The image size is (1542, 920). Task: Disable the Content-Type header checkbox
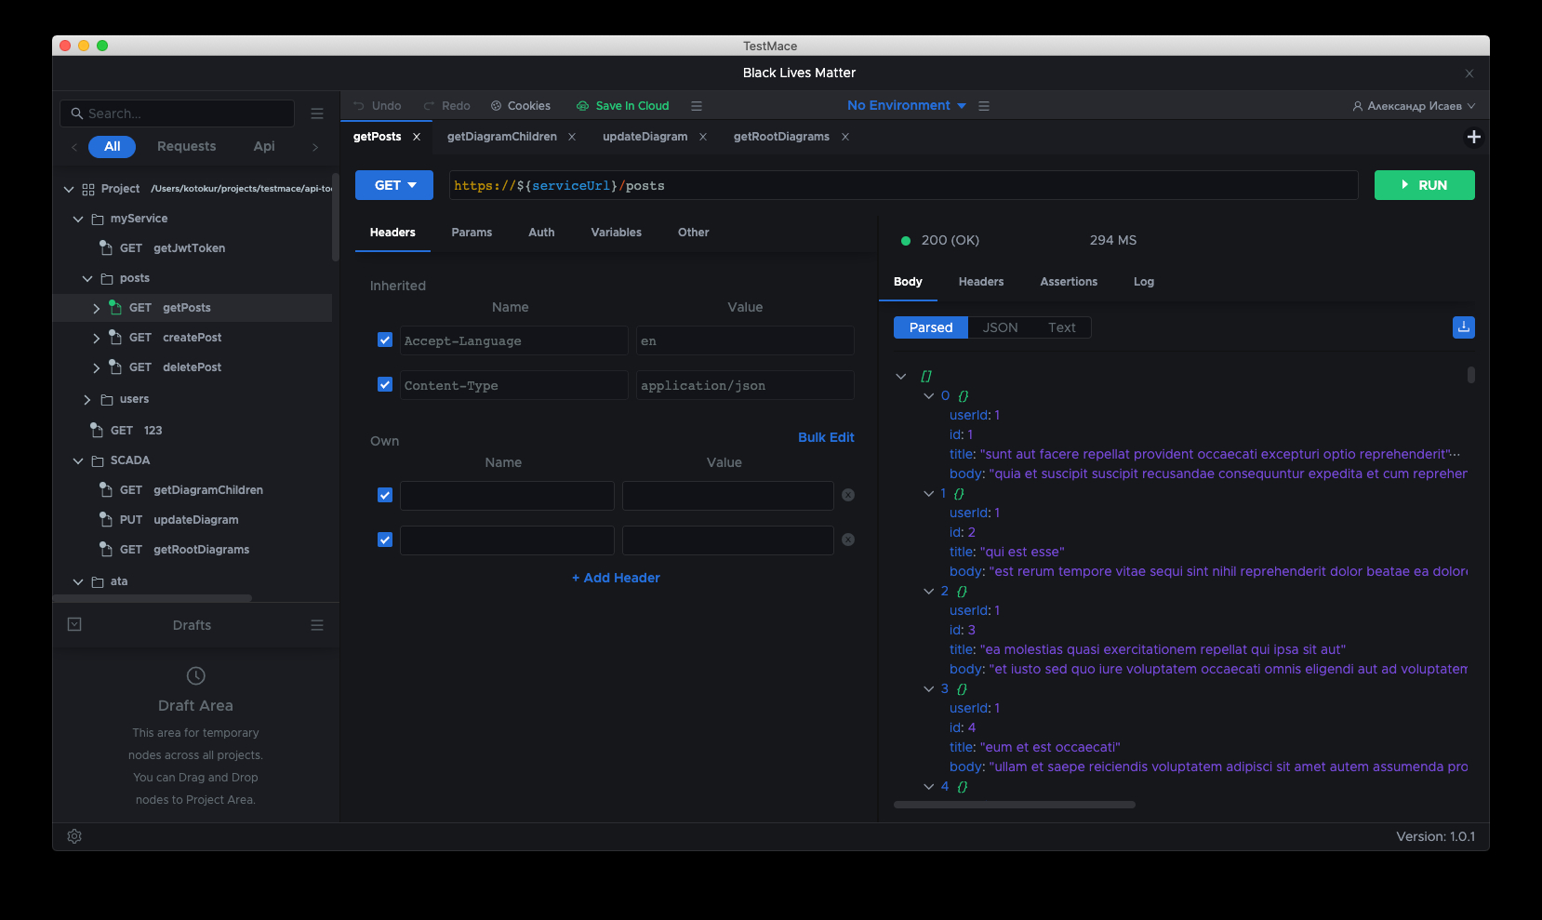385,385
